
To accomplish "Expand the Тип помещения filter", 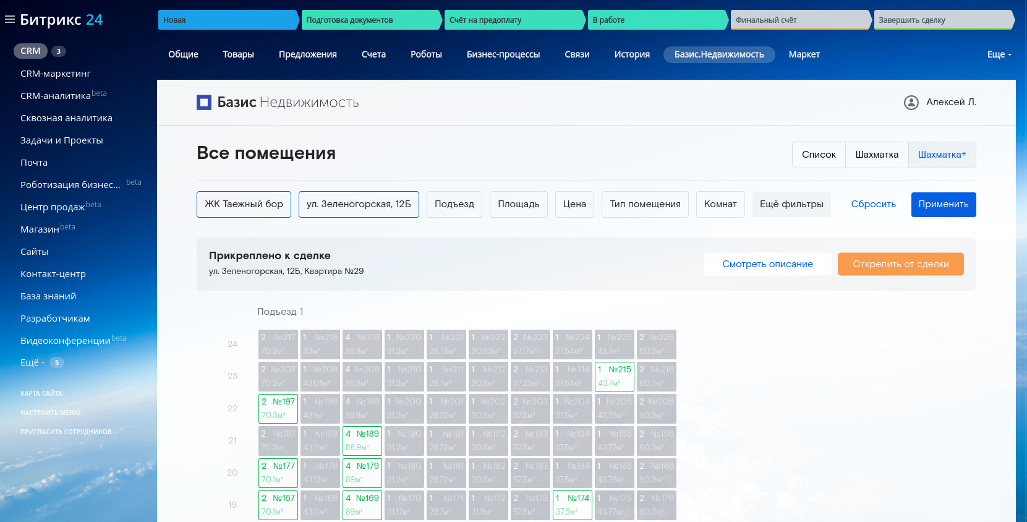I will 644,204.
